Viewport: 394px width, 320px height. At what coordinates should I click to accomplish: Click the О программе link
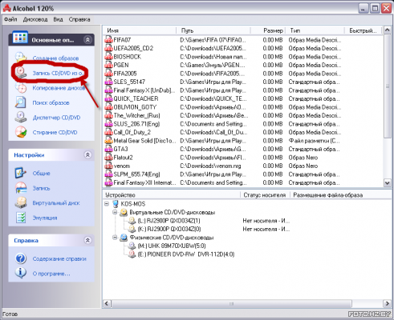click(x=51, y=274)
